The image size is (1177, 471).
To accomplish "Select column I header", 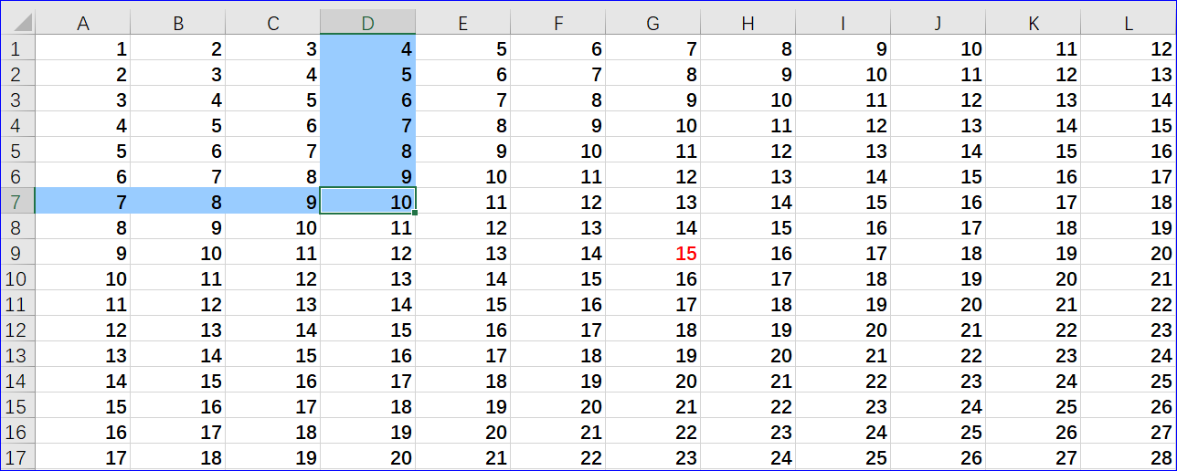I will [843, 24].
